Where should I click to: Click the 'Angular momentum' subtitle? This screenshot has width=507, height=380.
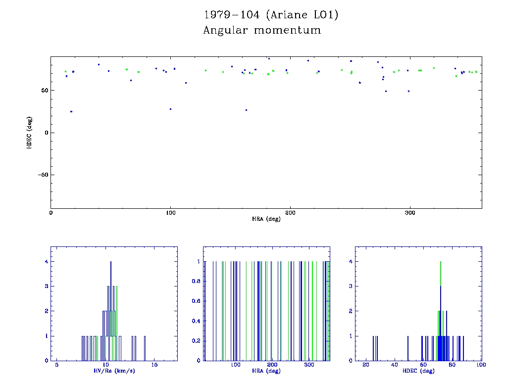pos(262,30)
